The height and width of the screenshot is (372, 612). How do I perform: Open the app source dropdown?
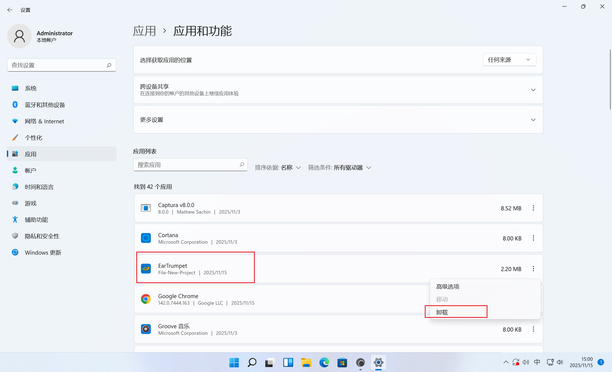(x=509, y=60)
